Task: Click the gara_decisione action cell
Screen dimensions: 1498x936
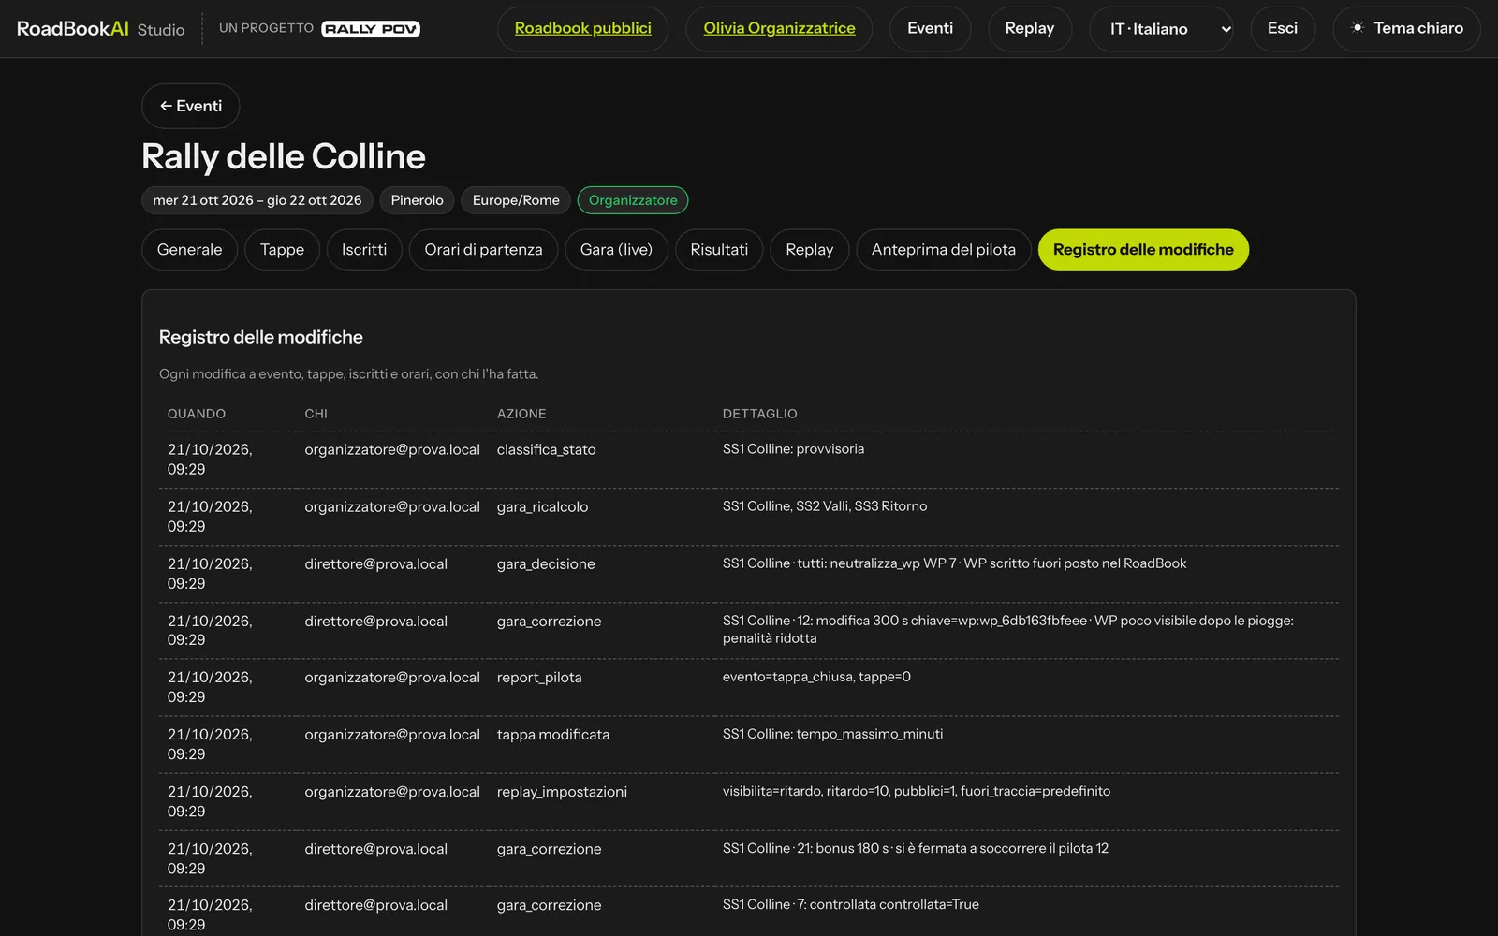Action: coord(546,564)
